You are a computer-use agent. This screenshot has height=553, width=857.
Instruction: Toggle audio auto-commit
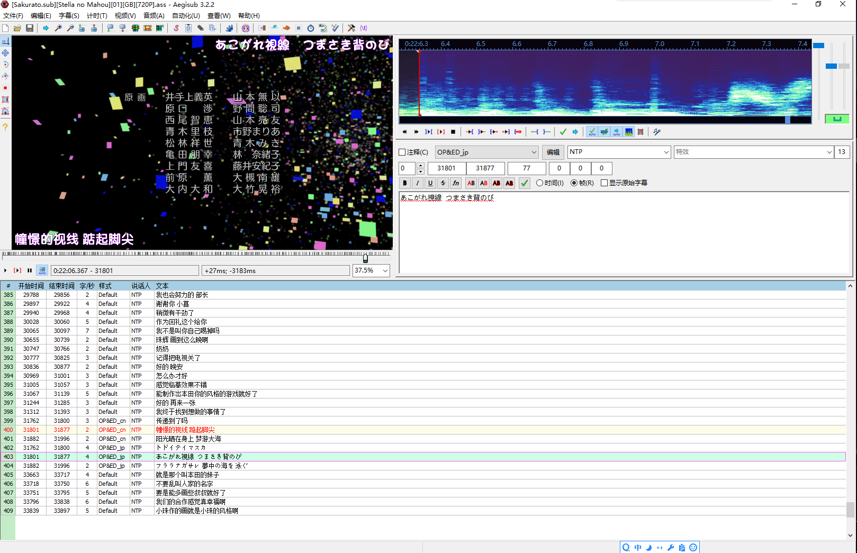[592, 132]
